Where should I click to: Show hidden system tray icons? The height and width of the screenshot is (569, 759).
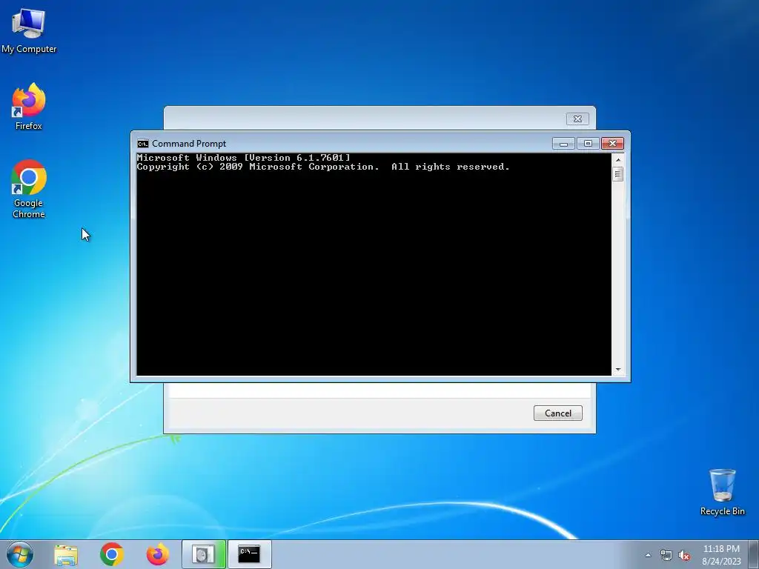tap(648, 555)
